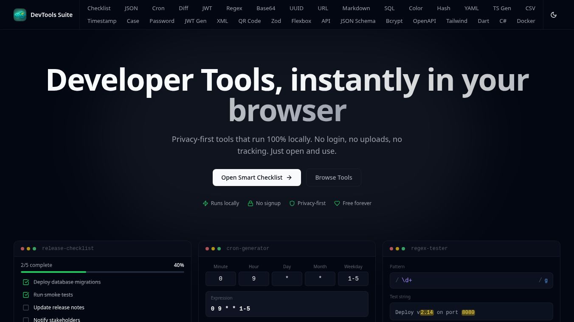Open QR Code tool

click(x=250, y=21)
